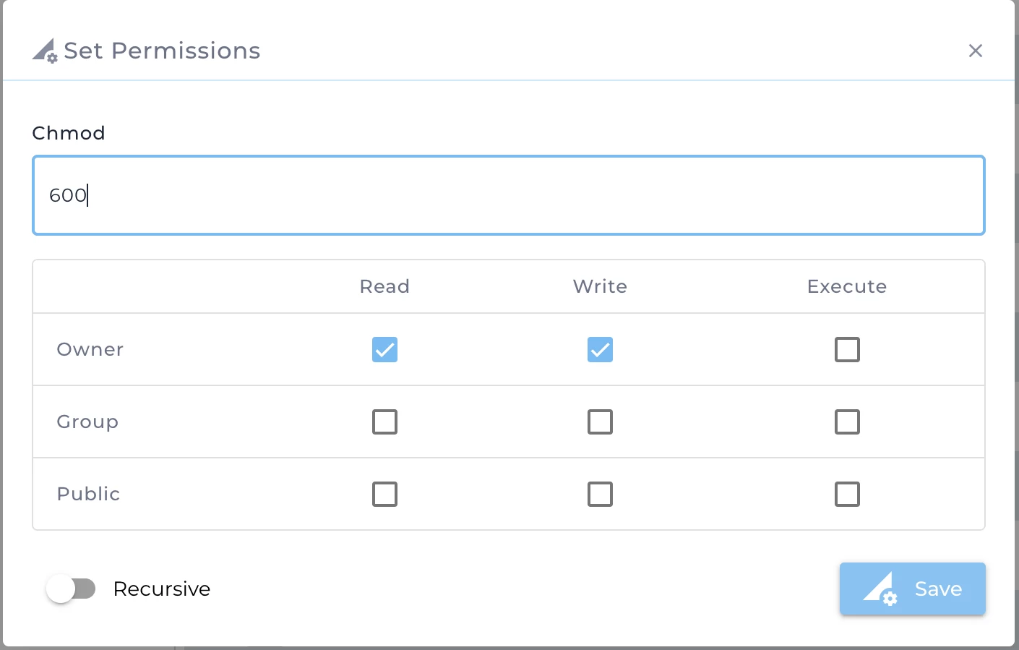This screenshot has width=1019, height=650.
Task: Enable Group Execute permission
Action: pyautogui.click(x=847, y=422)
